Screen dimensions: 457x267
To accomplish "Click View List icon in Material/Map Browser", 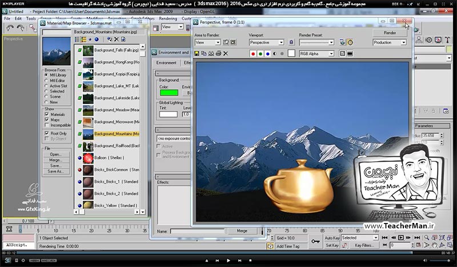I will coord(77,39).
